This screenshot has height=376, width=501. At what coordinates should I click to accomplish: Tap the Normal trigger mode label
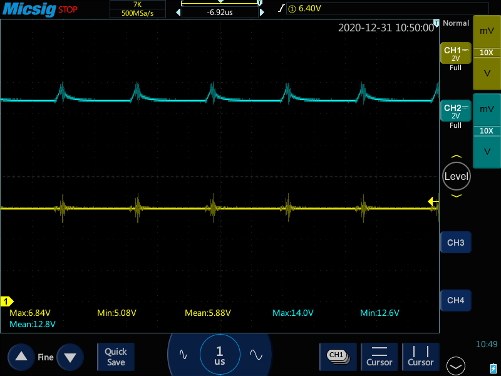pyautogui.click(x=456, y=23)
